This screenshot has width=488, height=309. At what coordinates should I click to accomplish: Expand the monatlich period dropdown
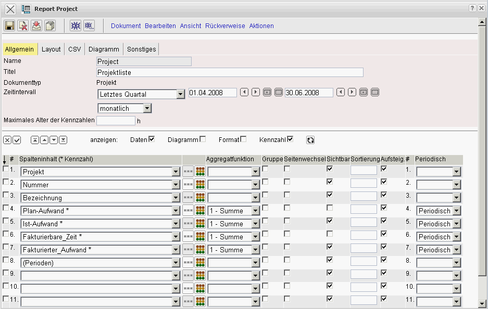coord(147,108)
